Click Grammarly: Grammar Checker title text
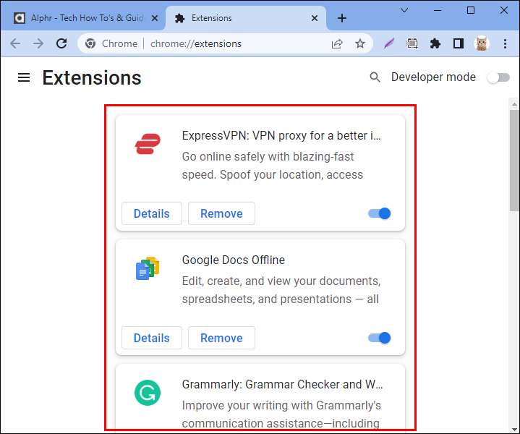520x434 pixels. tap(282, 384)
